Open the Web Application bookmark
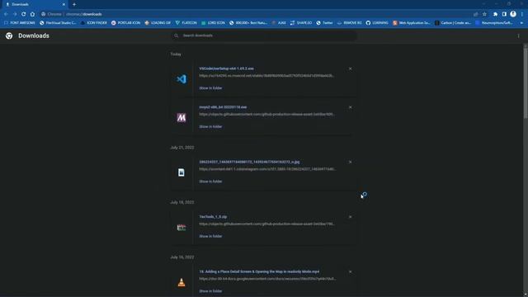 (x=411, y=23)
